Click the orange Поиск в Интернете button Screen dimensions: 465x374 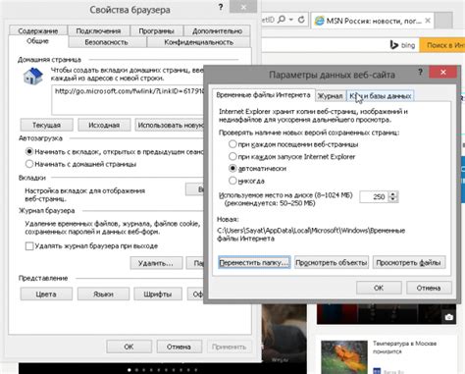click(442, 45)
